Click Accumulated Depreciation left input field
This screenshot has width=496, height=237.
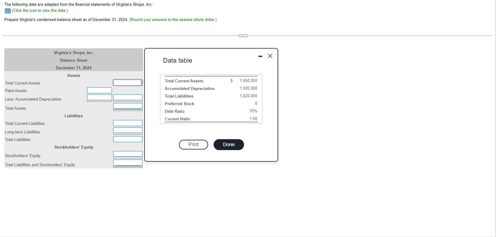100,98
